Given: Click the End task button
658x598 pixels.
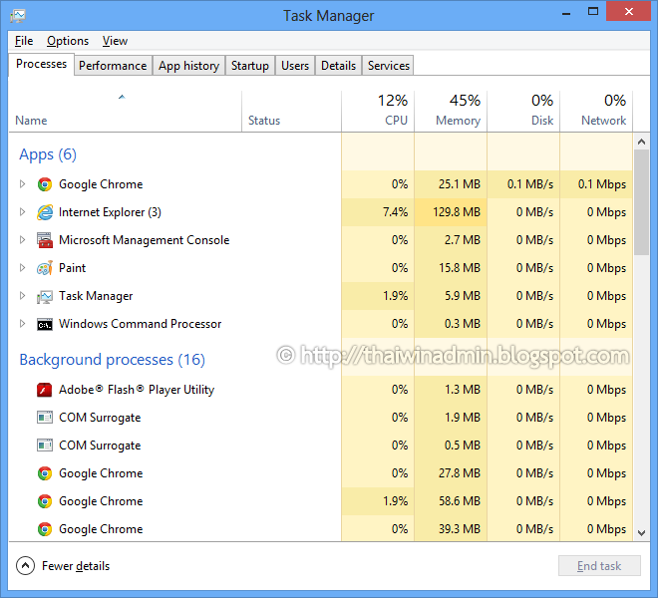Looking at the screenshot, I should 599,566.
